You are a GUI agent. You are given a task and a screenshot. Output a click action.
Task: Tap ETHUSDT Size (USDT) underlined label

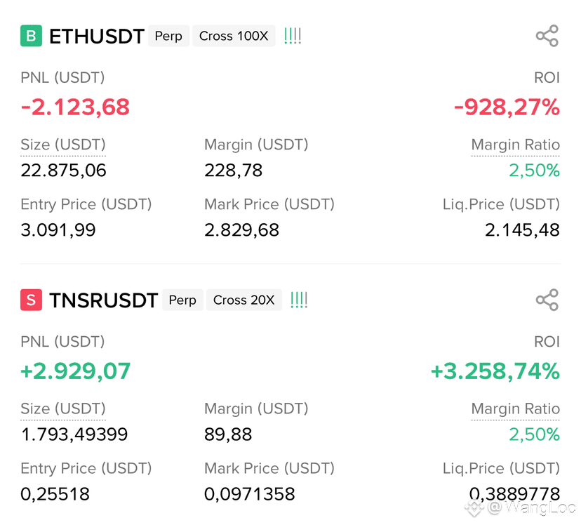pos(63,145)
